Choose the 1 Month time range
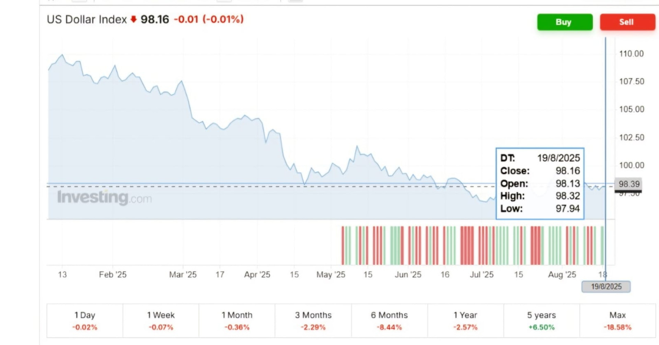Image resolution: width=659 pixels, height=345 pixels. [x=237, y=321]
